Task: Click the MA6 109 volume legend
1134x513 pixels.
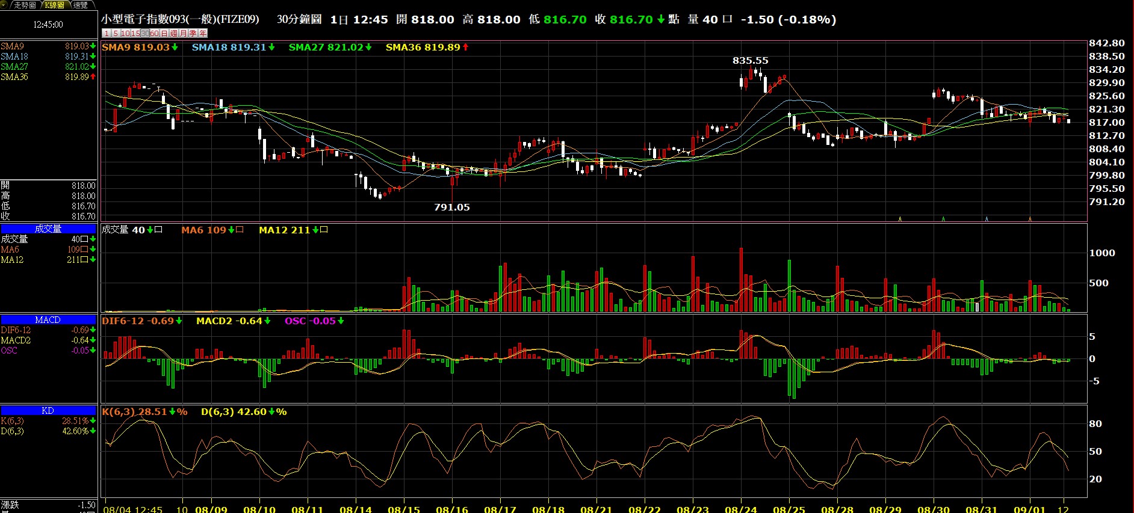Action: click(x=212, y=230)
